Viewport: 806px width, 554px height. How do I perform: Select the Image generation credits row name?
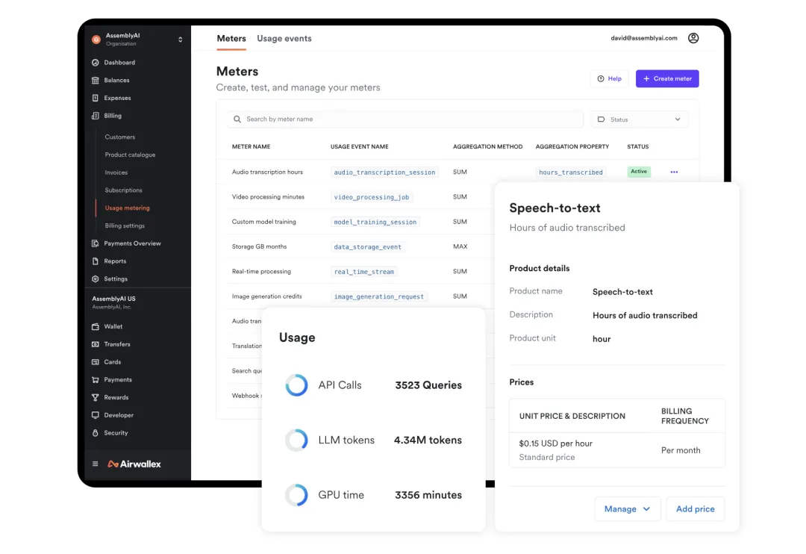coord(266,296)
